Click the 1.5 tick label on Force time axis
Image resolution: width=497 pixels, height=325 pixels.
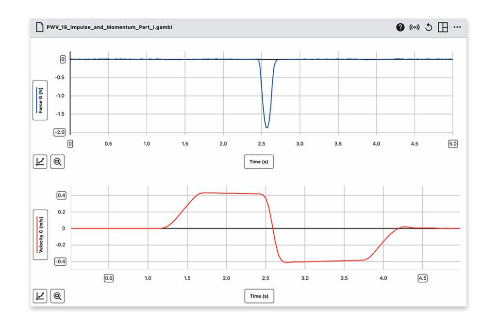click(185, 144)
